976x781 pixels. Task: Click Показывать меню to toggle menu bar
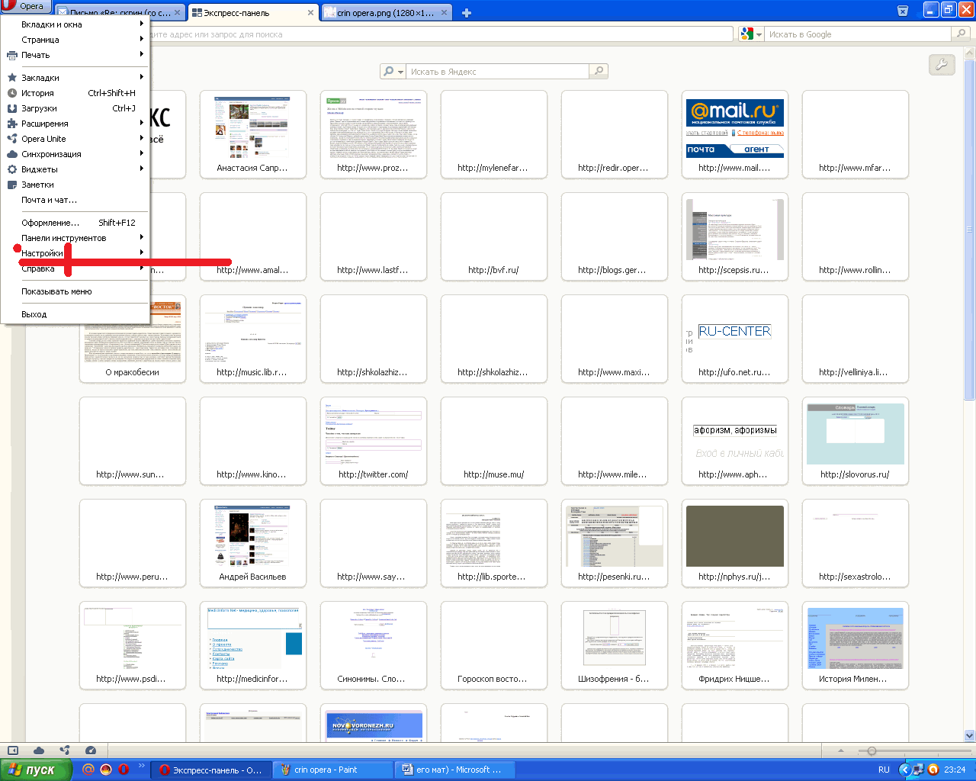pyautogui.click(x=56, y=291)
